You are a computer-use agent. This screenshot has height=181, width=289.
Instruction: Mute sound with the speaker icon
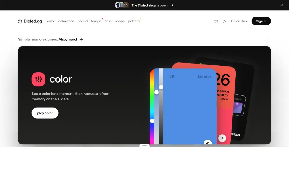coord(216,21)
